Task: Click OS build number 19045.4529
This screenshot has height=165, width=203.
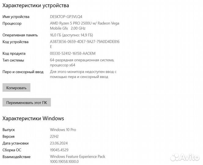Action: pyautogui.click(x=59, y=150)
